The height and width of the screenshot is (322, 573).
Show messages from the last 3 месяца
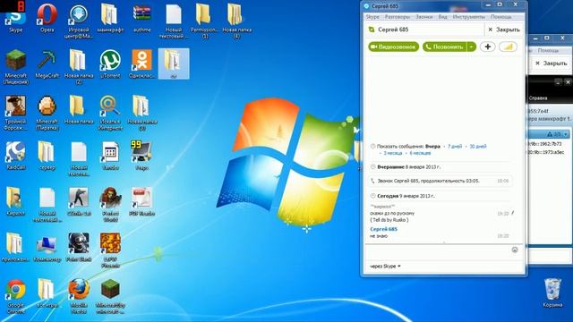[393, 153]
